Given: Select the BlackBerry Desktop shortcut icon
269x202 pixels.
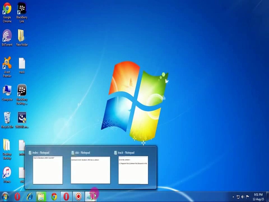Looking at the screenshot, I should 22,95.
